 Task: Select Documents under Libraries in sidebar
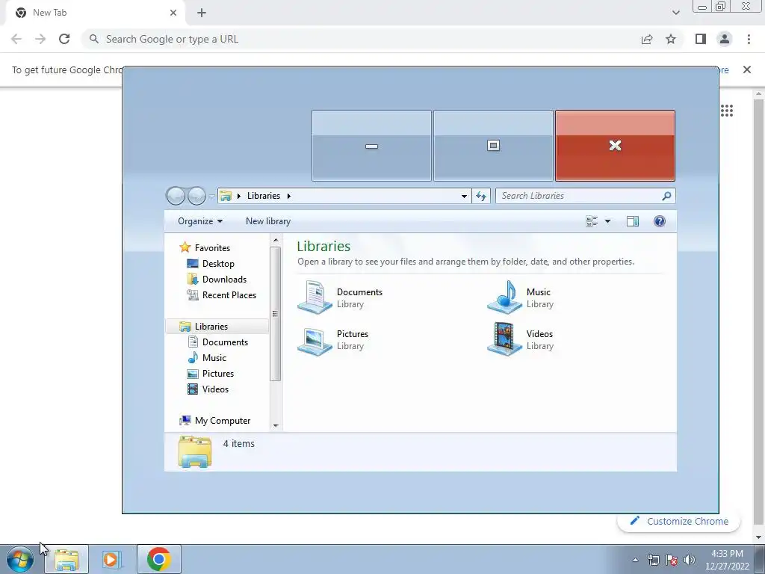pyautogui.click(x=217, y=342)
